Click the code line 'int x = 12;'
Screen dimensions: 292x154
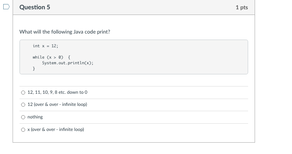pyautogui.click(x=45, y=46)
